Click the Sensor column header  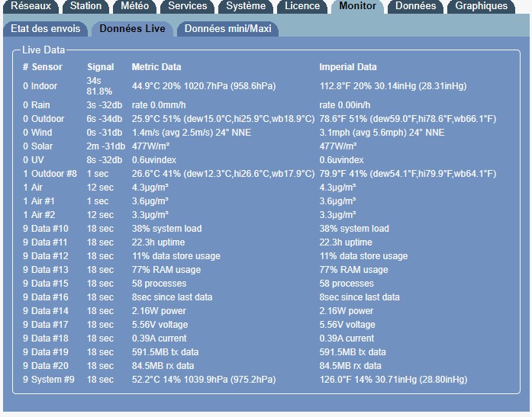[x=43, y=67]
